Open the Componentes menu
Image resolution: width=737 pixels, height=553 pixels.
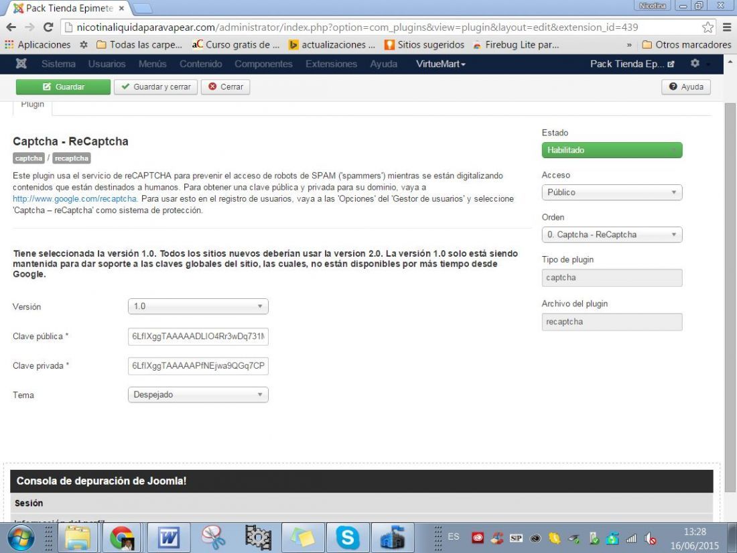point(263,64)
